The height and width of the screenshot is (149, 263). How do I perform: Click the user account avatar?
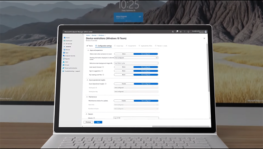point(206,32)
